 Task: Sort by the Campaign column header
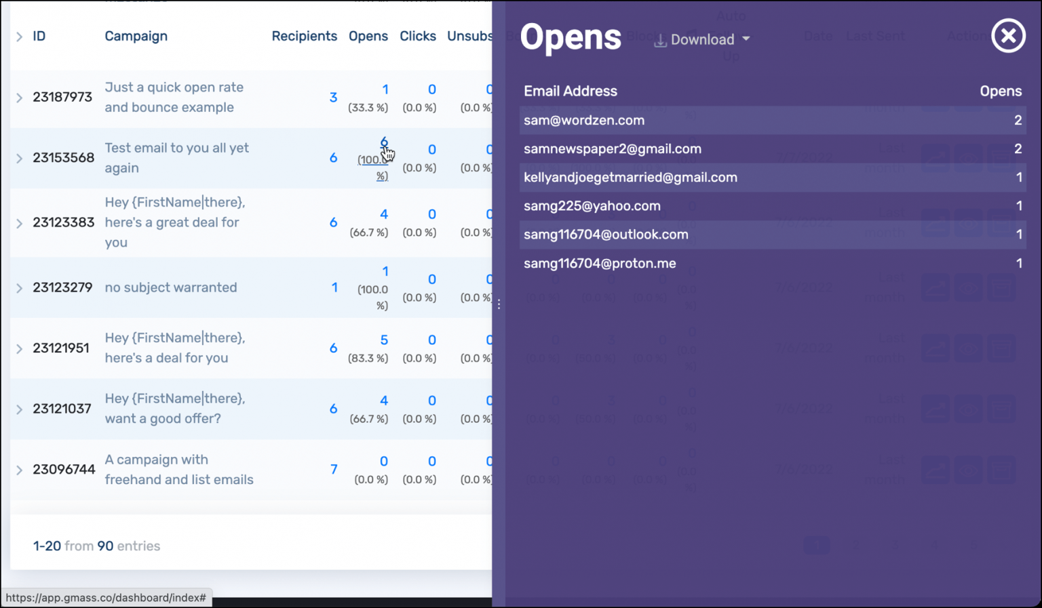coord(136,36)
